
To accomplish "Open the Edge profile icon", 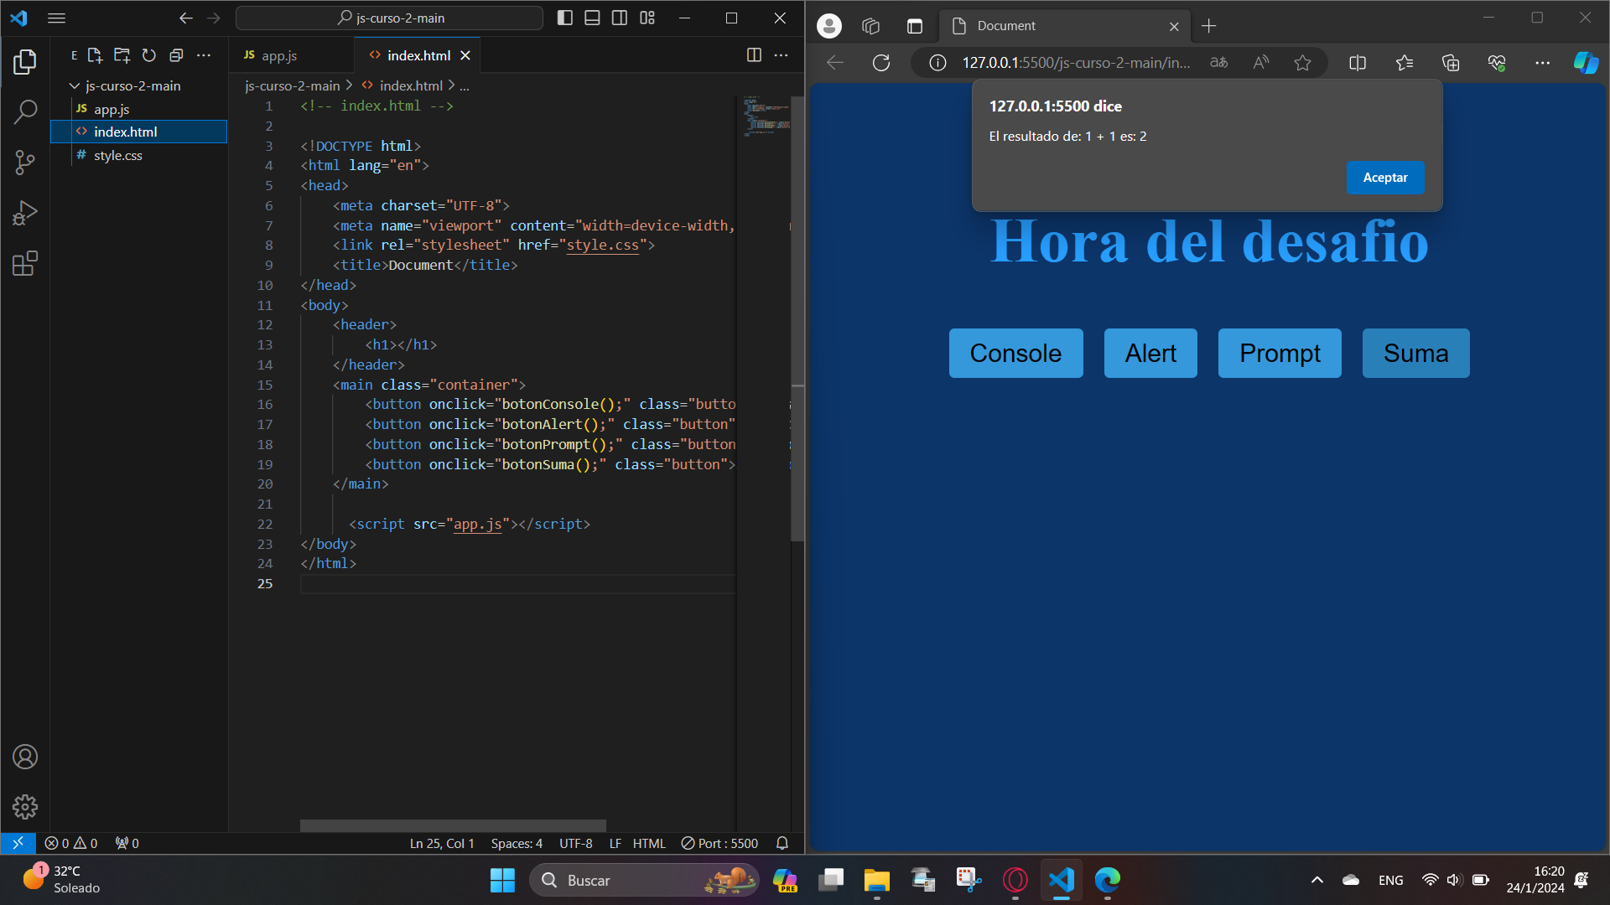I will [x=829, y=26].
